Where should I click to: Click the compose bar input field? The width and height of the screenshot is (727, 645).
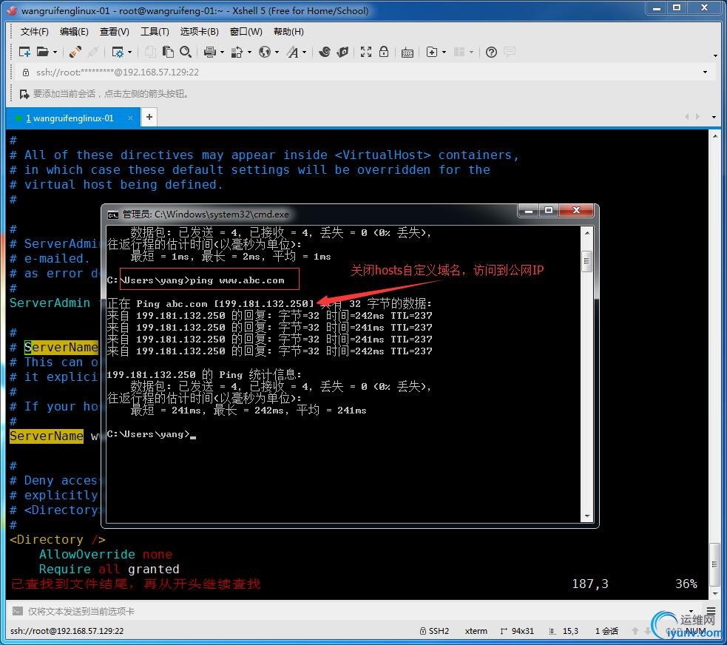click(x=355, y=612)
